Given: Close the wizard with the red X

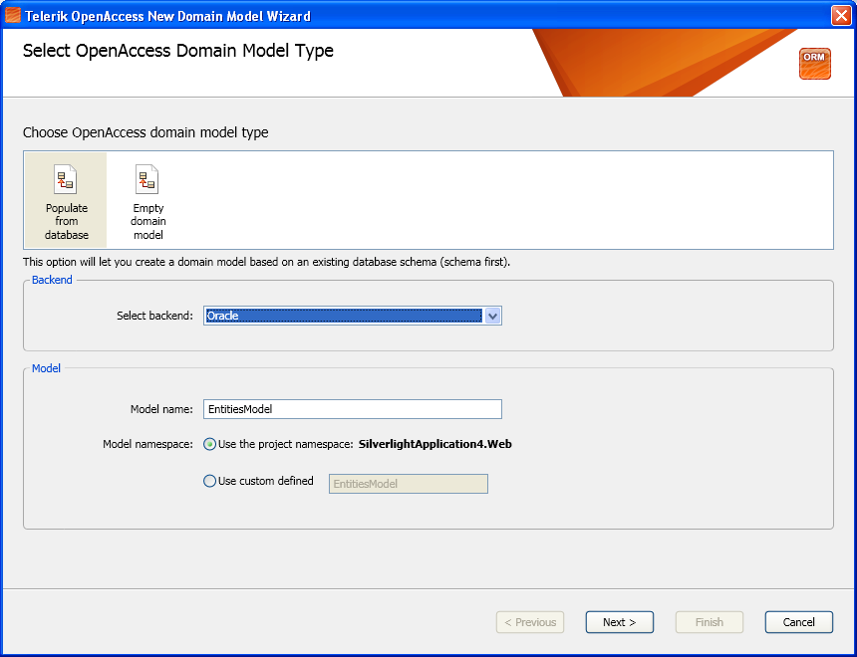Looking at the screenshot, I should pyautogui.click(x=840, y=15).
